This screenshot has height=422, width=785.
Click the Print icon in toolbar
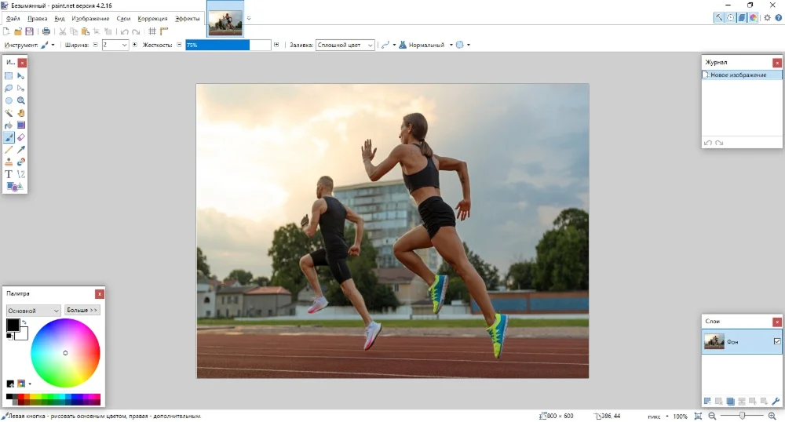pyautogui.click(x=46, y=31)
